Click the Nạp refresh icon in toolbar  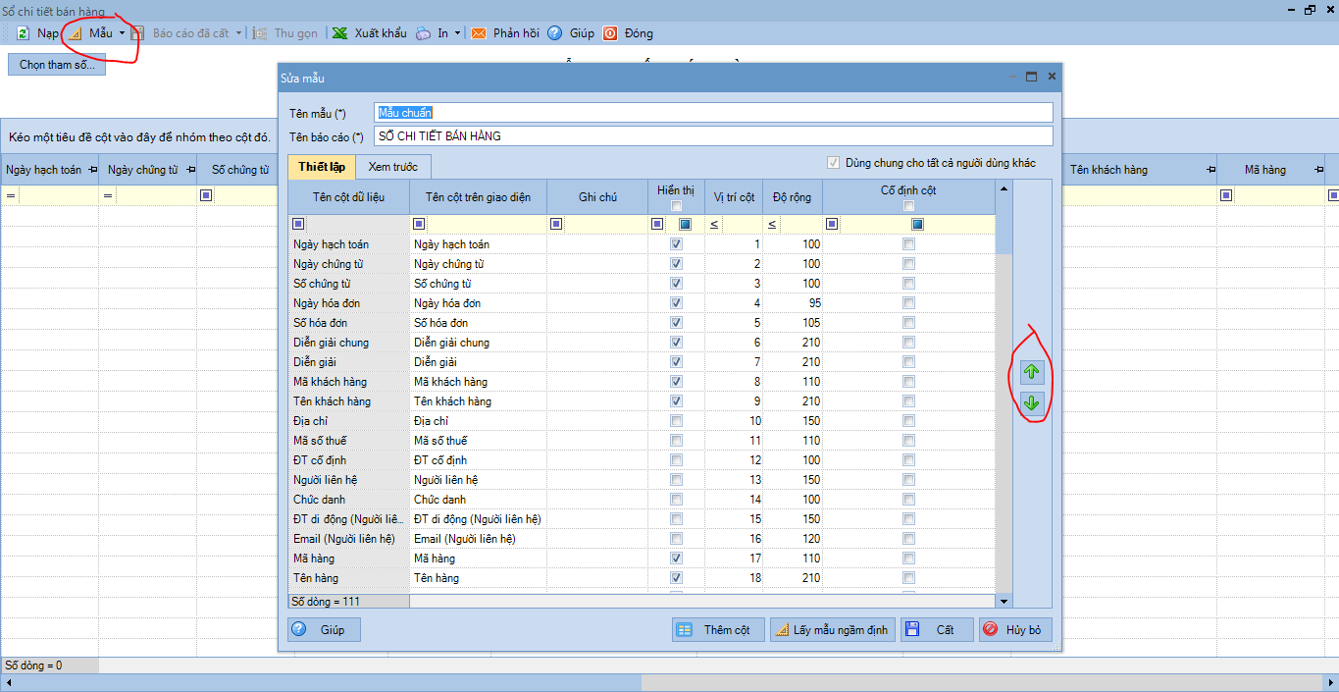(x=23, y=33)
